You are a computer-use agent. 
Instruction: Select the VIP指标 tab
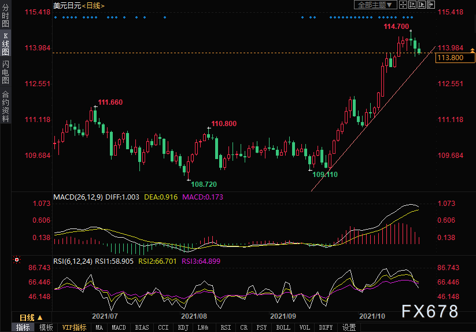click(x=74, y=327)
